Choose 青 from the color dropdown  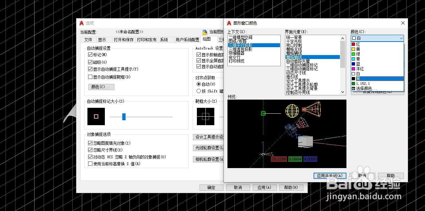pos(377,59)
